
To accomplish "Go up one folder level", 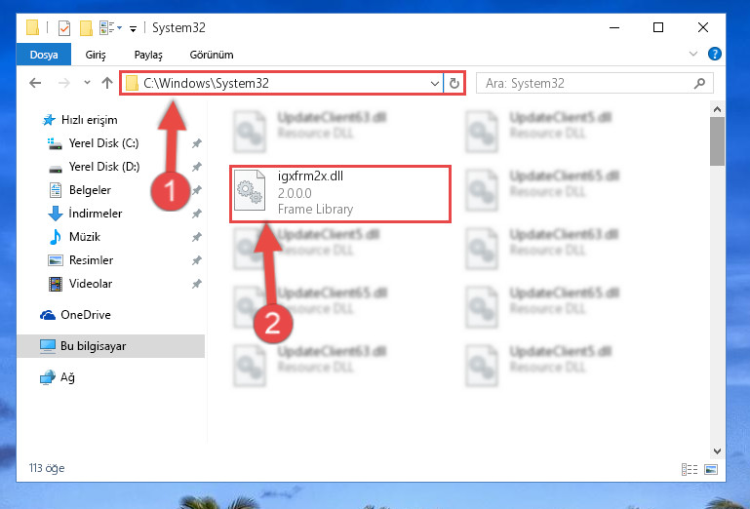I will tap(107, 83).
